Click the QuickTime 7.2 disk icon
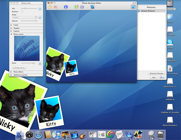 tap(170, 81)
